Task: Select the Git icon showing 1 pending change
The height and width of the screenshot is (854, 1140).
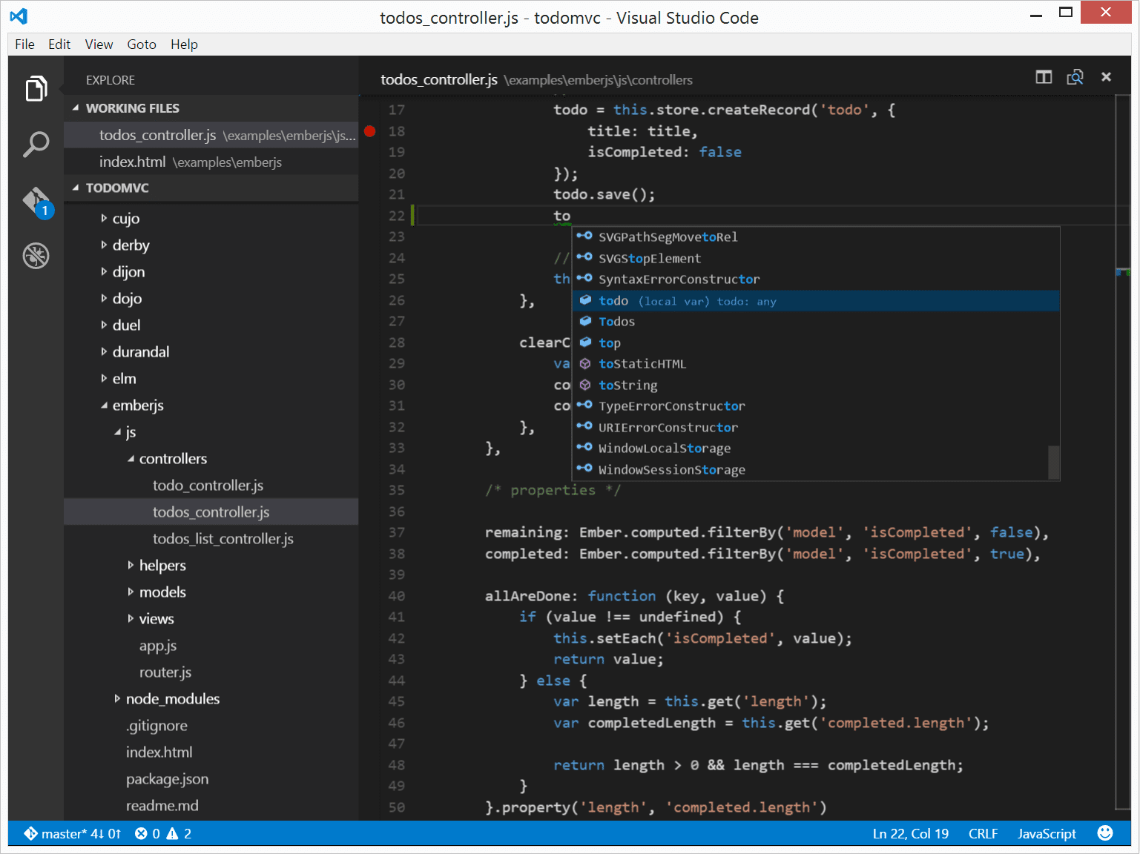Action: pos(36,200)
